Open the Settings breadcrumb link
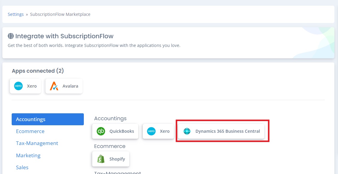The height and width of the screenshot is (174, 338). (x=16, y=14)
